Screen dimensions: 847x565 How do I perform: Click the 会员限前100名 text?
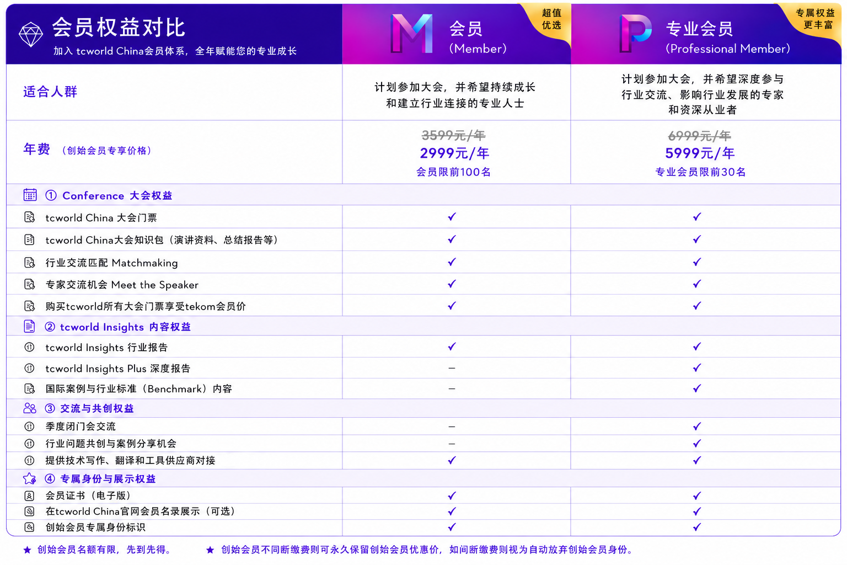click(453, 172)
